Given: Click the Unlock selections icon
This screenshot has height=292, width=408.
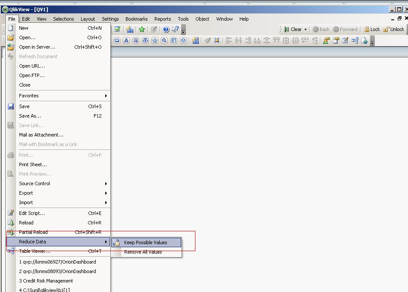Looking at the screenshot, I should click(393, 29).
